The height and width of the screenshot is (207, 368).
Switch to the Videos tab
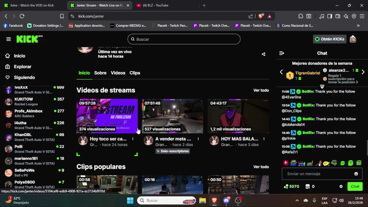118,73
